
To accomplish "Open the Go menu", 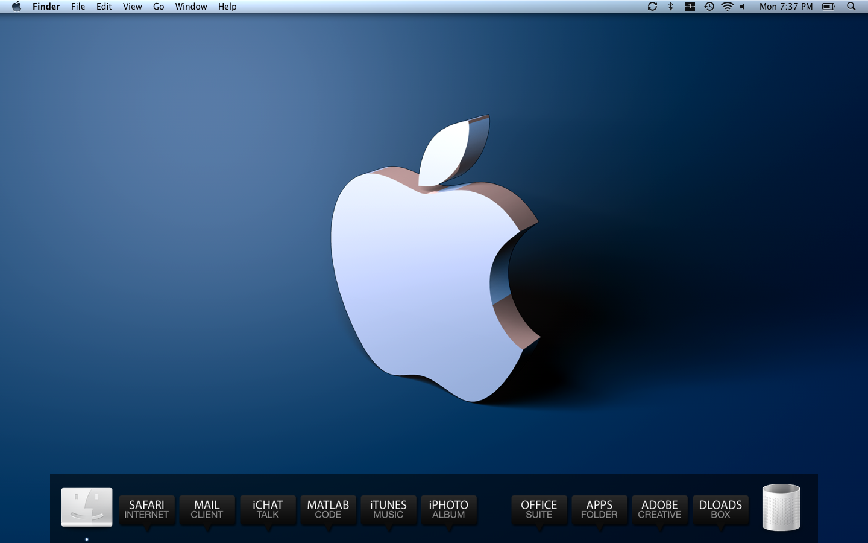I will coord(159,7).
